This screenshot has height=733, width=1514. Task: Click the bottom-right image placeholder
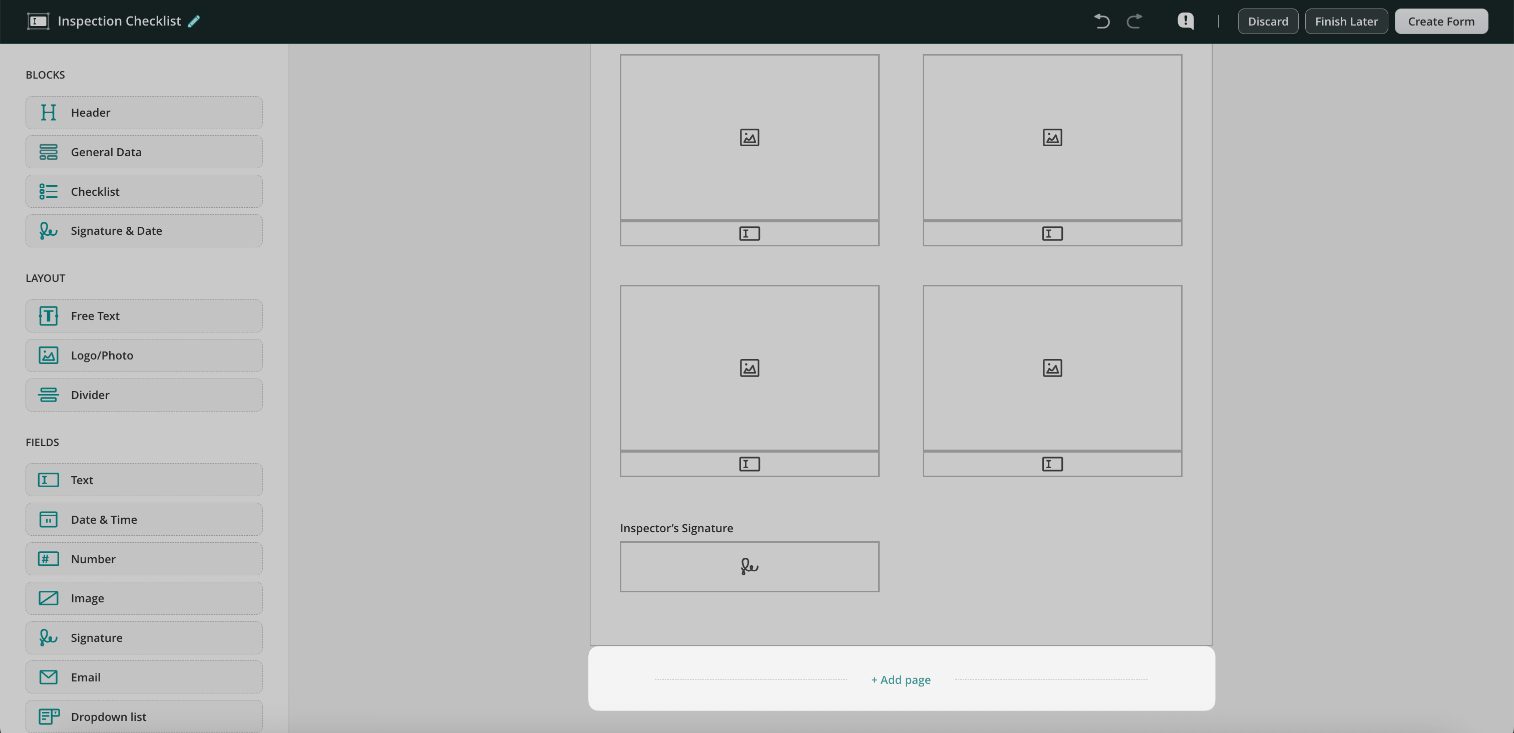[x=1052, y=368]
